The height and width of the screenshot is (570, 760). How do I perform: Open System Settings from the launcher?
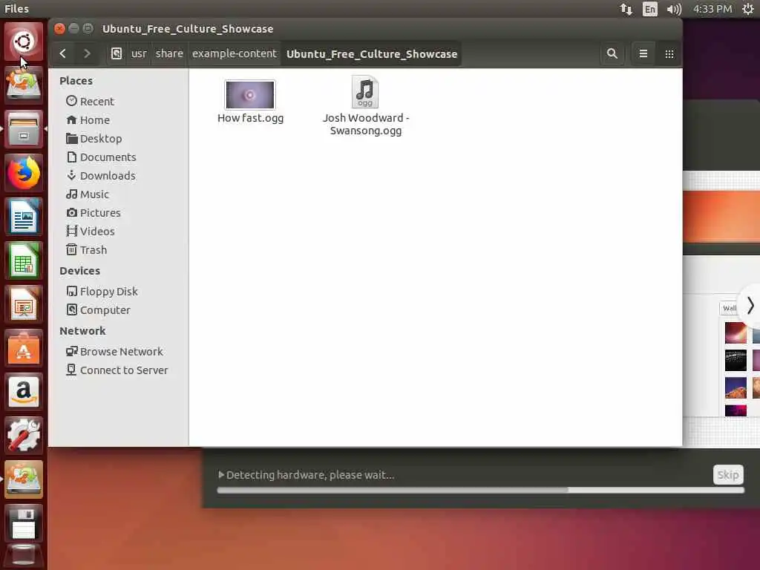tap(23, 435)
